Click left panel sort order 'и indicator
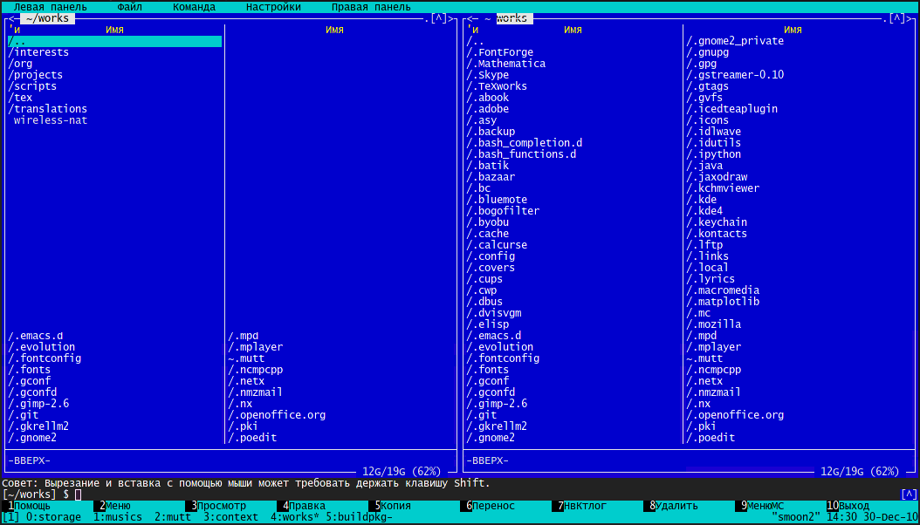920x525 pixels. point(15,30)
